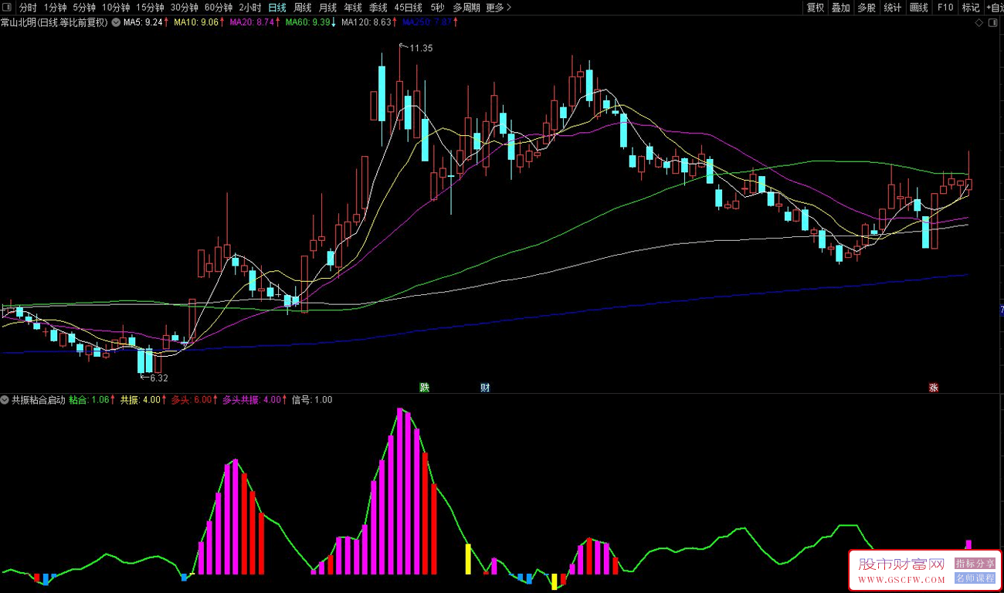Switch to 月线 monthly chart
The width and height of the screenshot is (1004, 593).
click(x=327, y=8)
